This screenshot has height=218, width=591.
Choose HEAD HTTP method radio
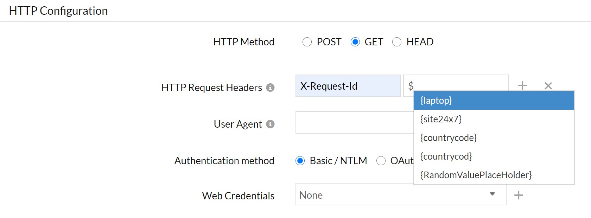(x=397, y=42)
